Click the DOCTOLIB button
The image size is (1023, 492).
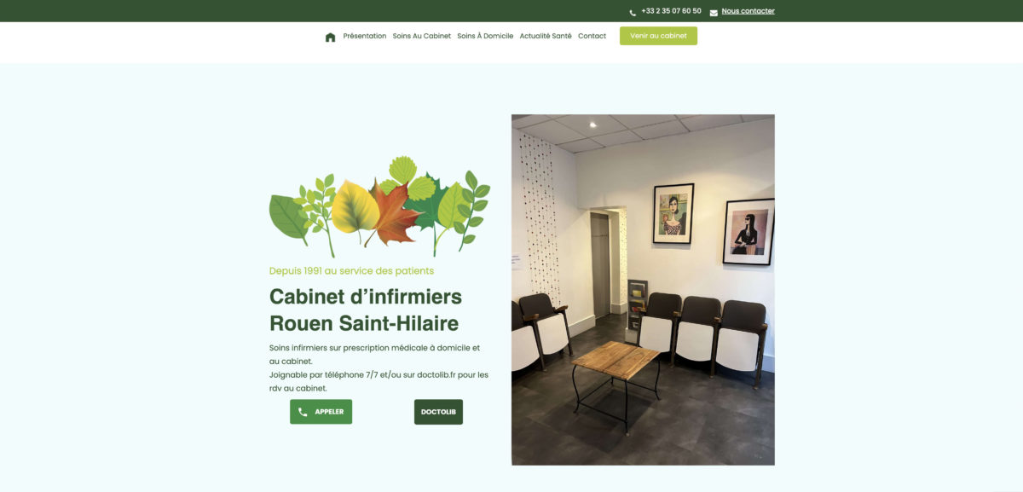point(438,412)
